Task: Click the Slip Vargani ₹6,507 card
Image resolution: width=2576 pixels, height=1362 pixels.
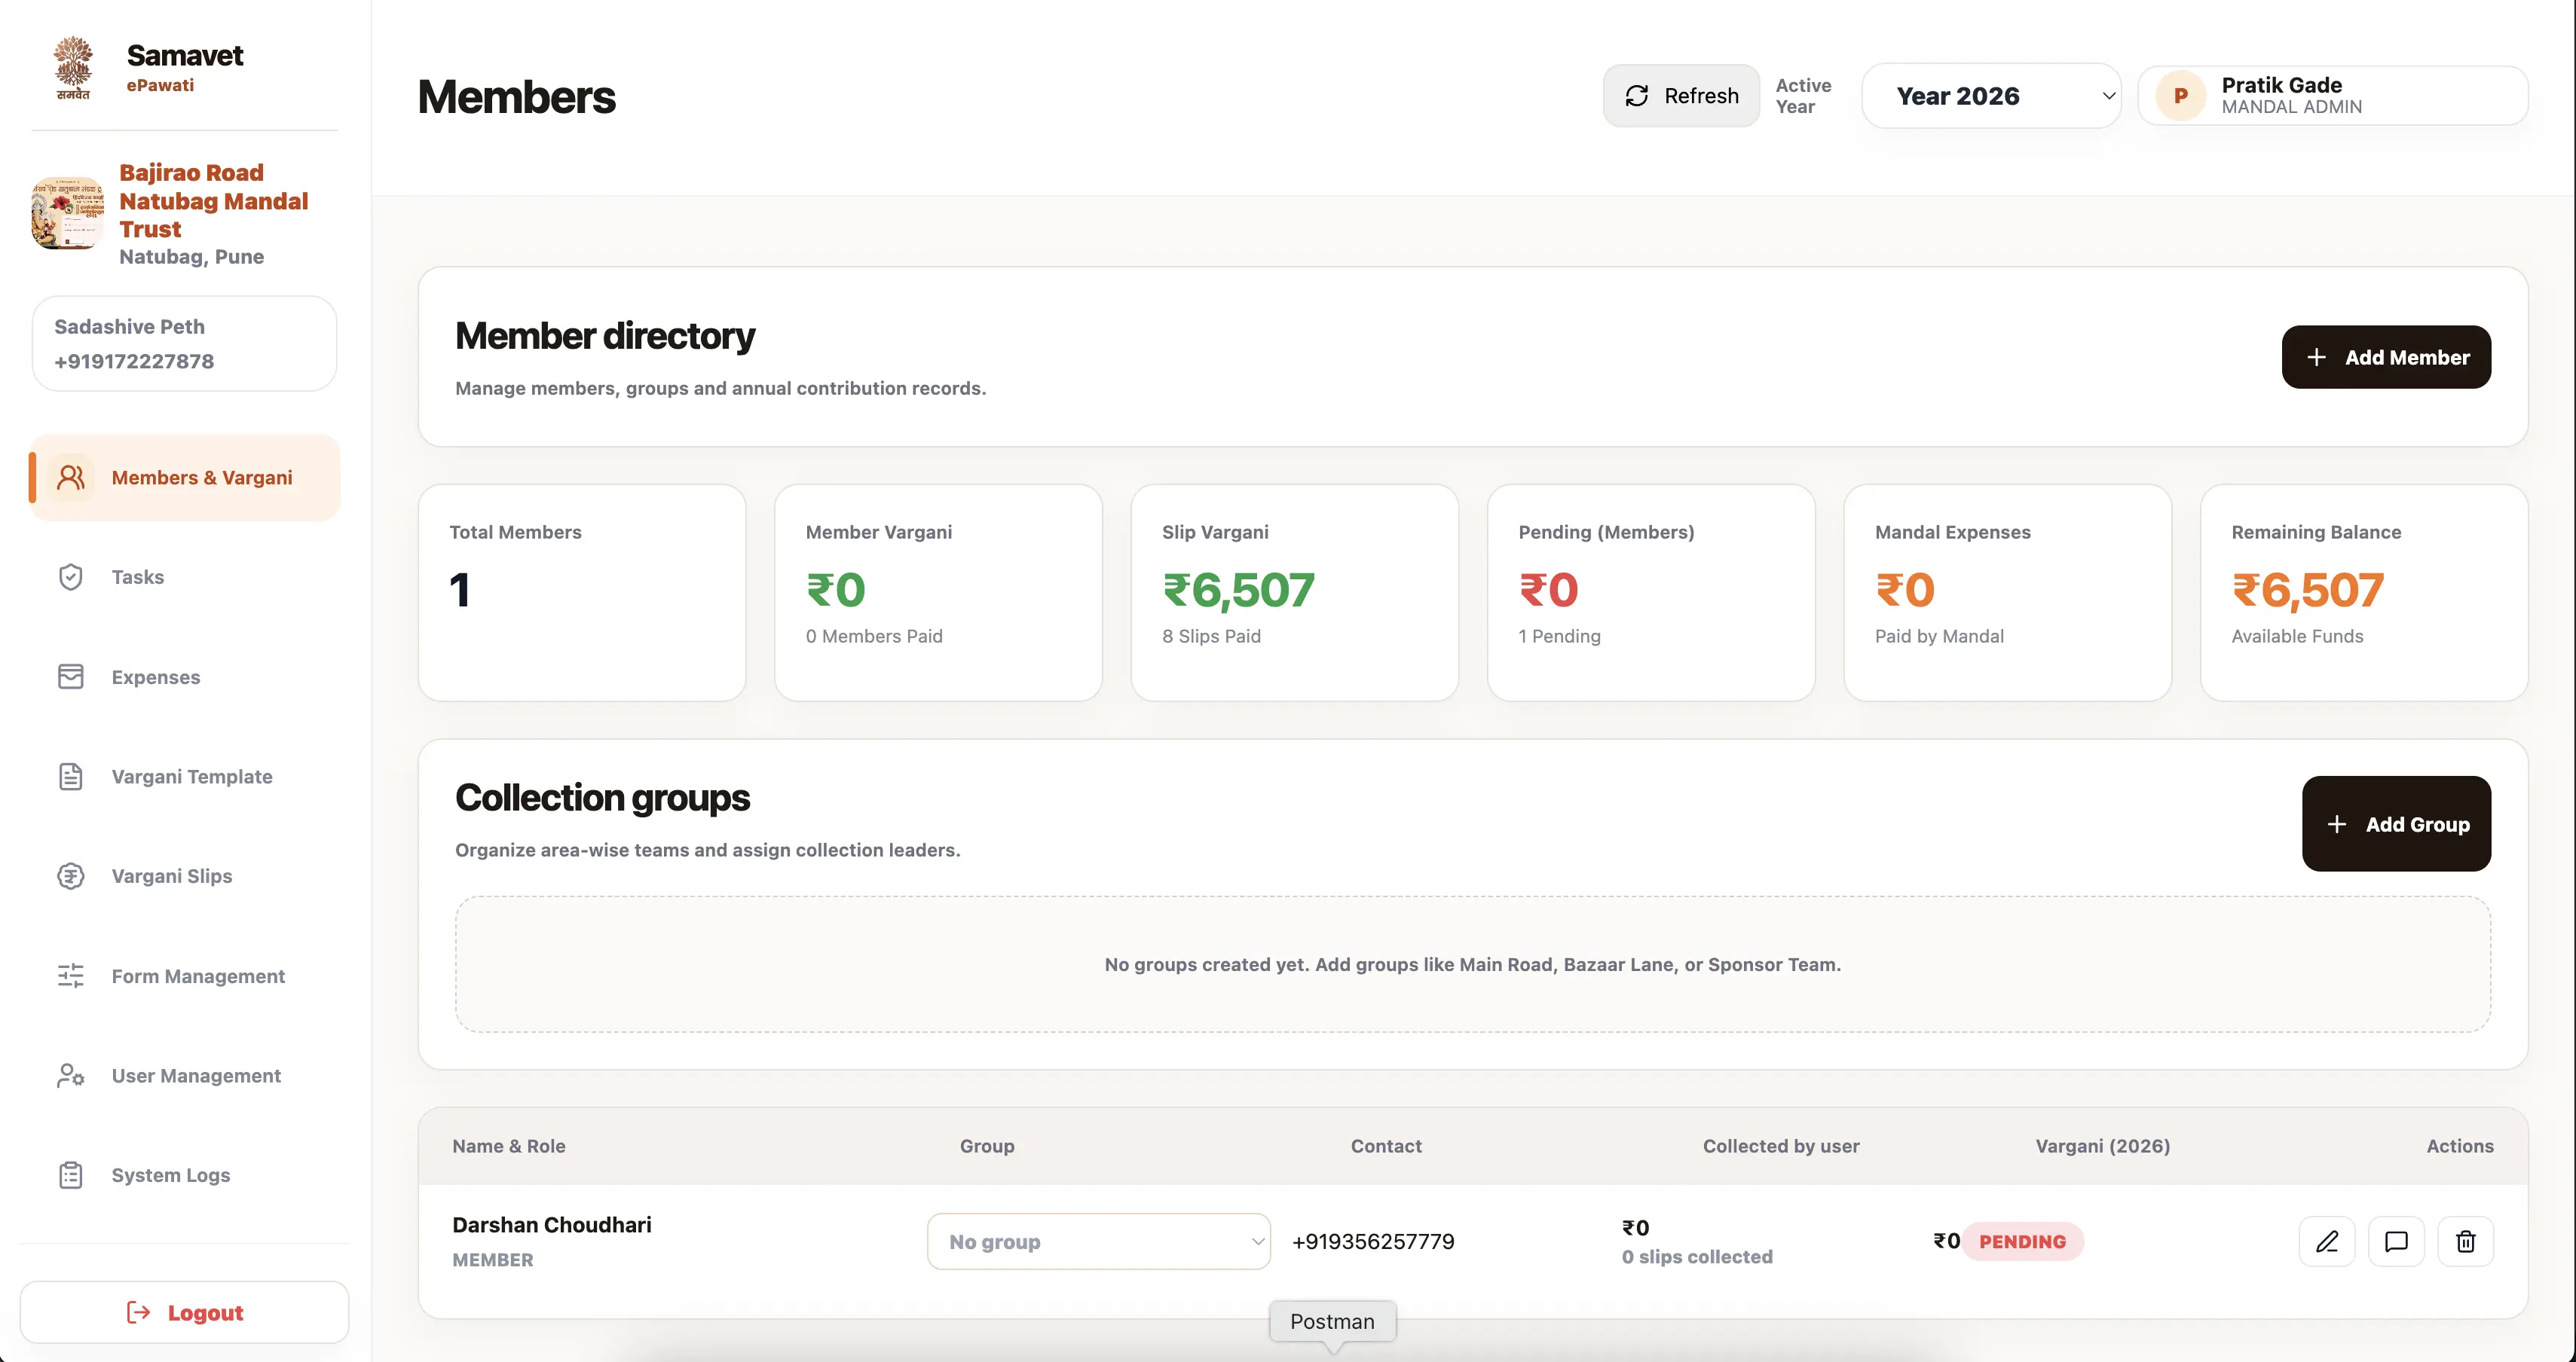Action: pyautogui.click(x=1295, y=593)
